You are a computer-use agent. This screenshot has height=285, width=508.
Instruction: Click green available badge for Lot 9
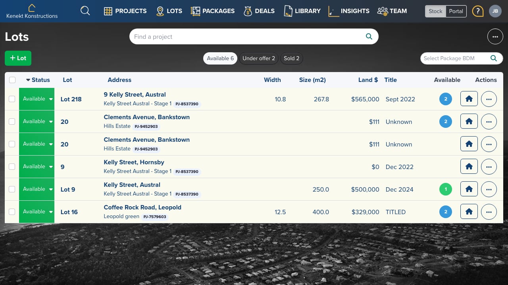pos(445,189)
